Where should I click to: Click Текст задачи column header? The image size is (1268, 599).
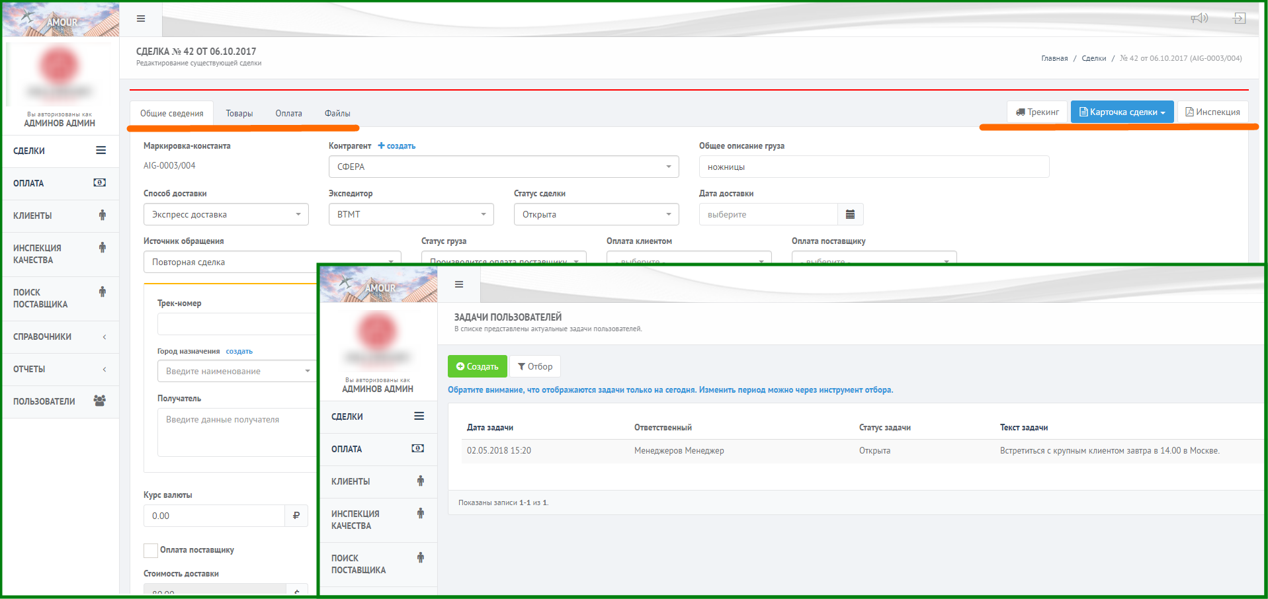coord(1024,427)
